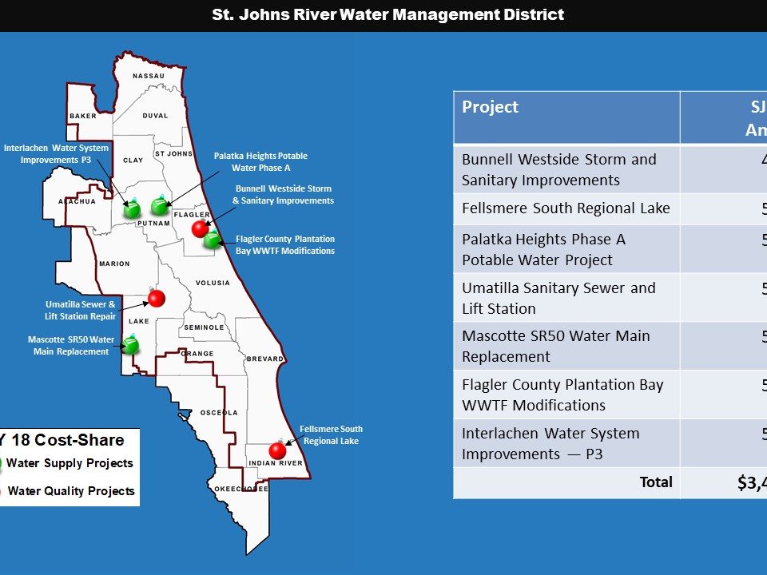This screenshot has width=767, height=575.
Task: Click the PUTNAM county name
Action: (153, 223)
